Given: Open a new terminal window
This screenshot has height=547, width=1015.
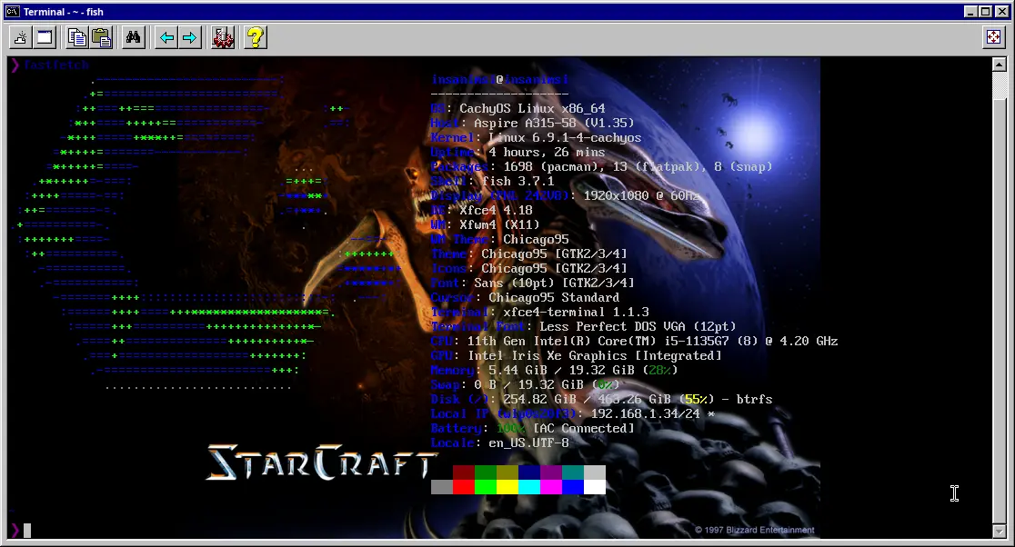Looking at the screenshot, I should (45, 37).
